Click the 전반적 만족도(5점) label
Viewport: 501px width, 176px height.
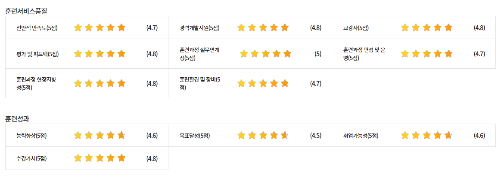[x=37, y=28]
